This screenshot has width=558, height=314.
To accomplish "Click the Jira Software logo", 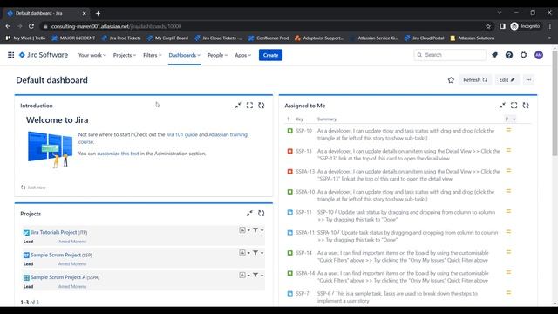I will click(44, 55).
